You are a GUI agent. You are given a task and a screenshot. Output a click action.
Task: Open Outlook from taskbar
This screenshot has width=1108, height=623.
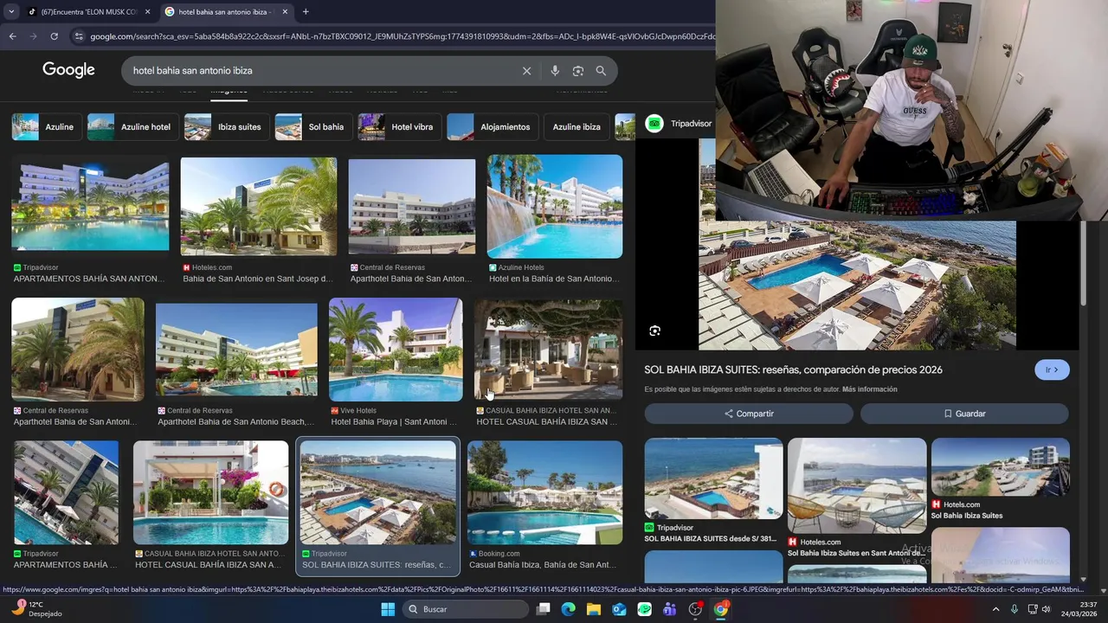click(619, 609)
